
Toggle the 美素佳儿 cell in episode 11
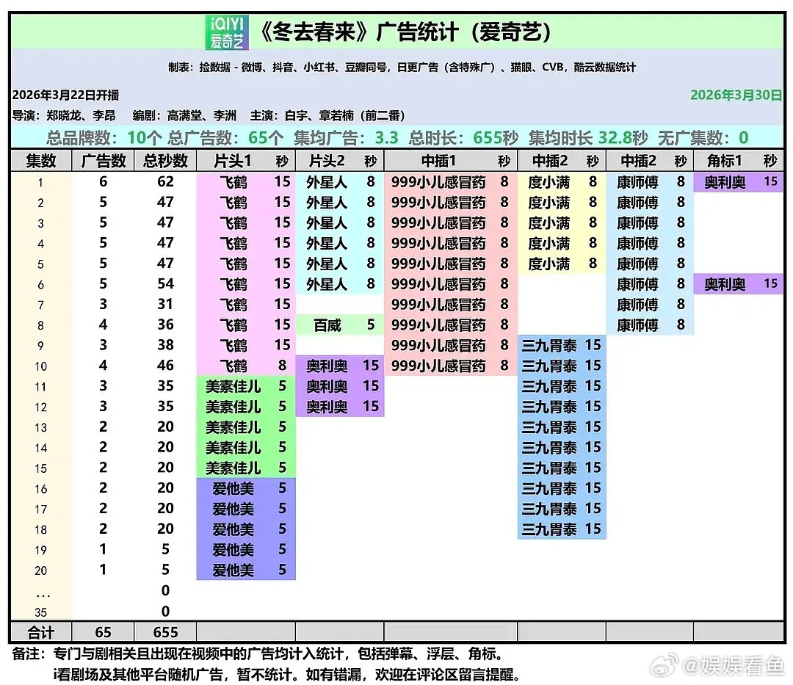233,385
